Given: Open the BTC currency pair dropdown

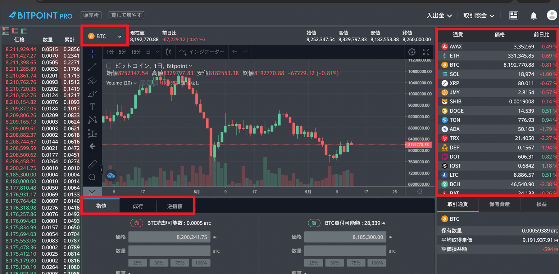Looking at the screenshot, I should (105, 36).
